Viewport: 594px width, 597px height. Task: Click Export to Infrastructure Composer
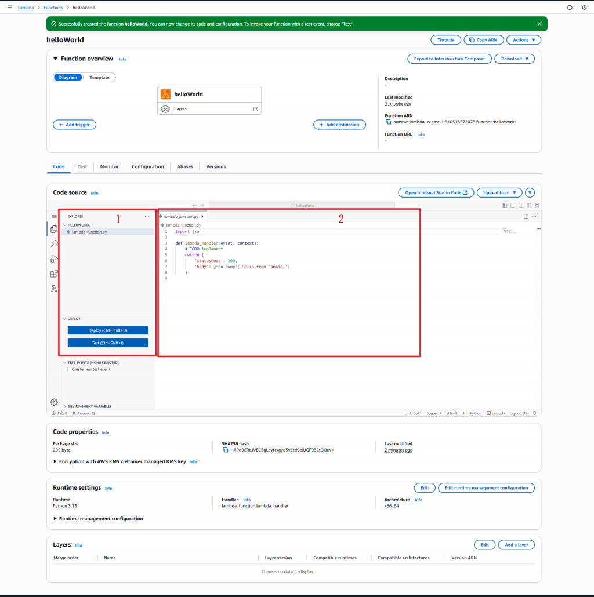pyautogui.click(x=449, y=59)
